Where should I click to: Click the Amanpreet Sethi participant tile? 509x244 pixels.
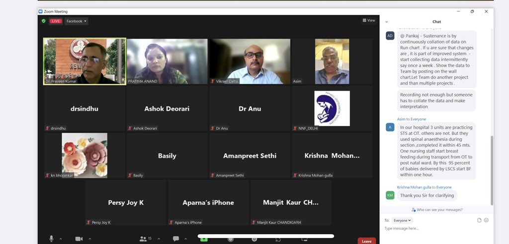click(250, 155)
